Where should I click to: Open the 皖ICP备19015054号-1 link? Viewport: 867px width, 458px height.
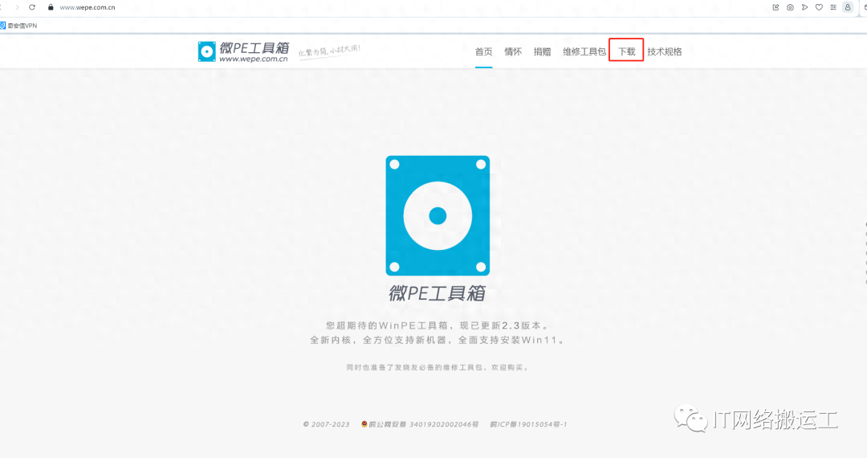528,424
